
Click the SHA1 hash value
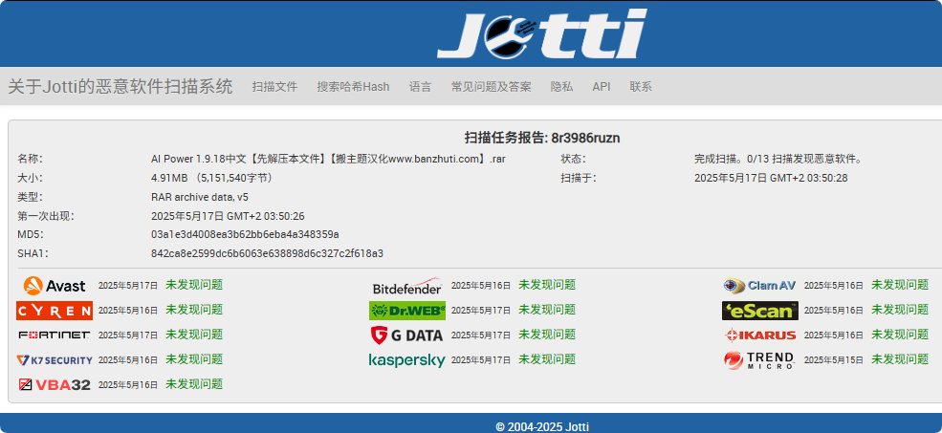[268, 253]
